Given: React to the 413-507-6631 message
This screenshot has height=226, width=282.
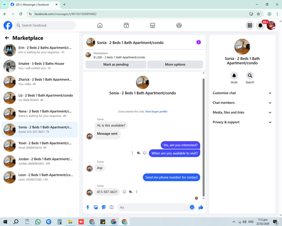Looking at the screenshot, I should (x=124, y=192).
